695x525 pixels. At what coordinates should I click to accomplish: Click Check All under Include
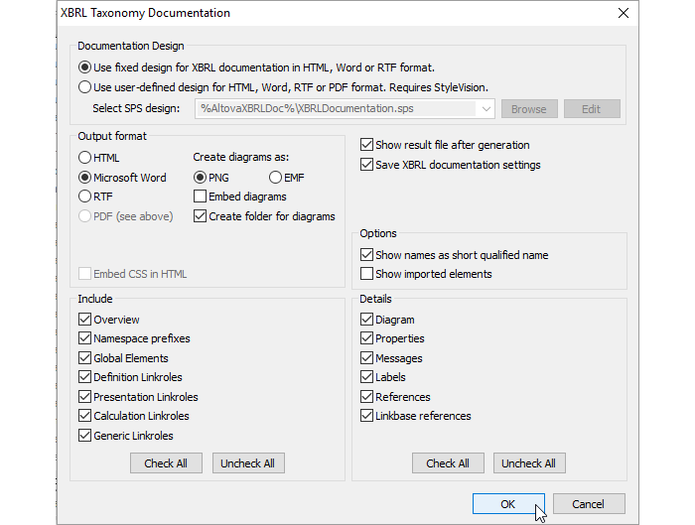[x=166, y=463]
